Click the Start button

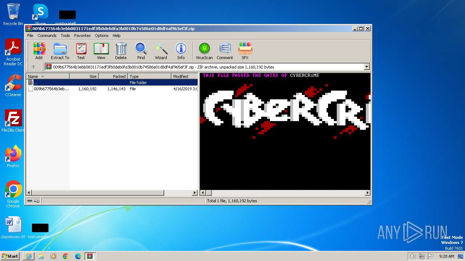point(10,256)
